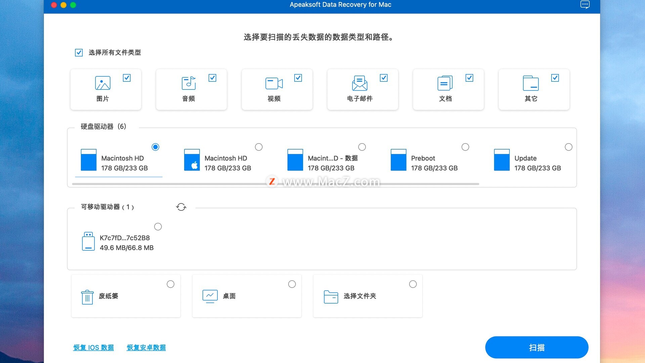Click the 音频 label
The width and height of the screenshot is (645, 363).
(x=188, y=99)
